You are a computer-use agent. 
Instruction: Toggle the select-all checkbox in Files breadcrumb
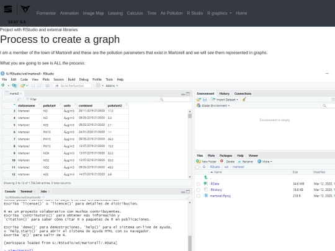point(197,167)
